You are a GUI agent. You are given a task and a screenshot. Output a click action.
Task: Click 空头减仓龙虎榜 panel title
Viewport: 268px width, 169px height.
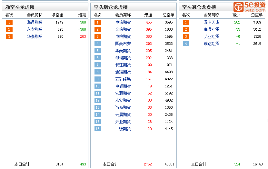(199, 7)
